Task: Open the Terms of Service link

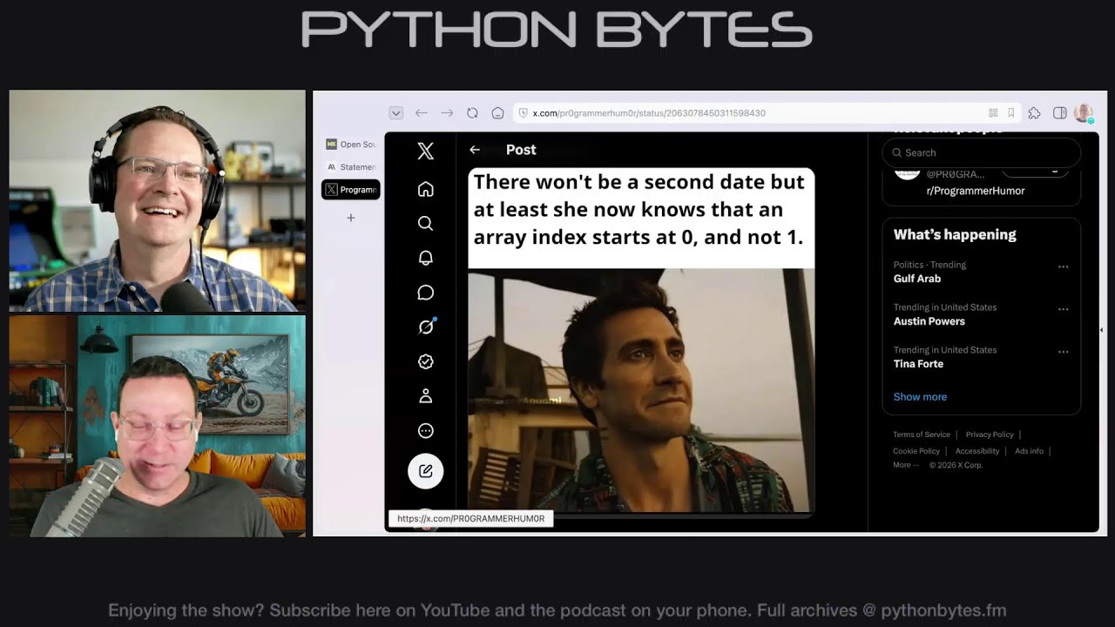Action: tap(922, 435)
